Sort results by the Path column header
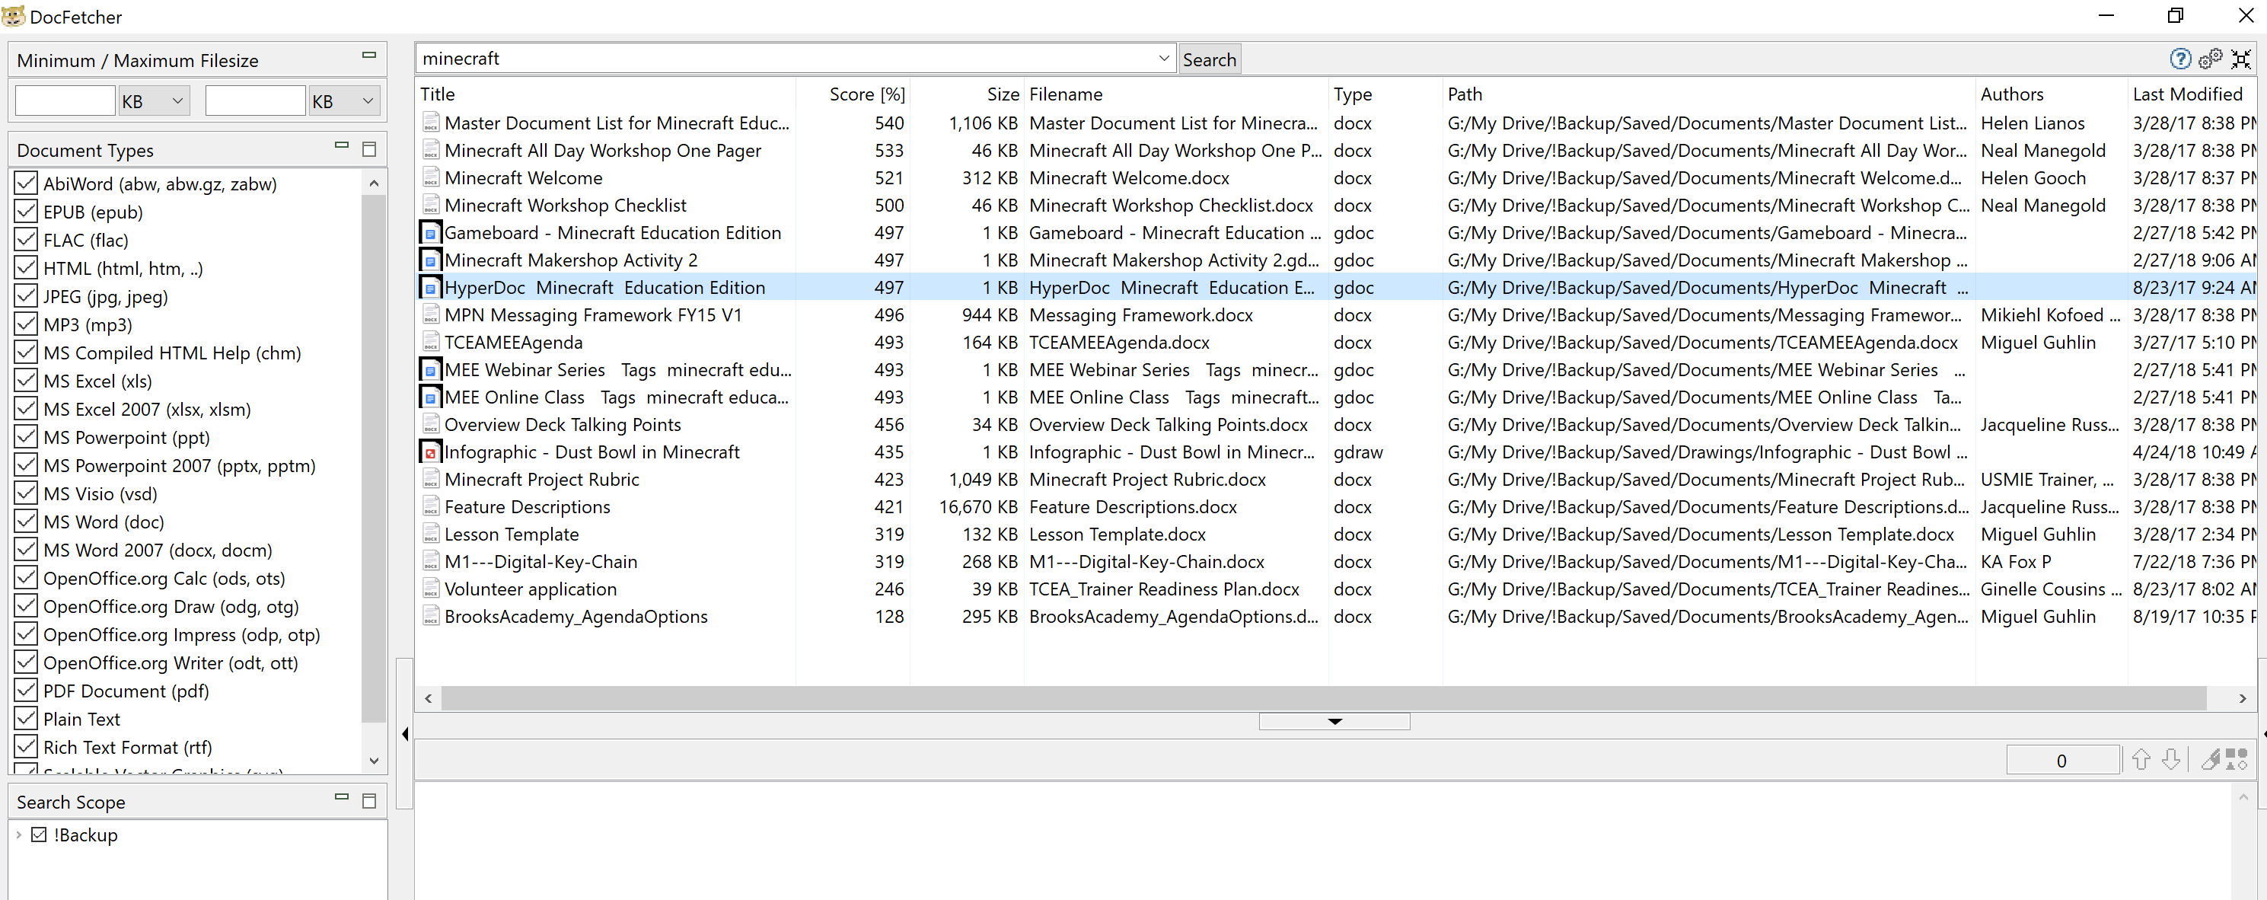 [1708, 94]
